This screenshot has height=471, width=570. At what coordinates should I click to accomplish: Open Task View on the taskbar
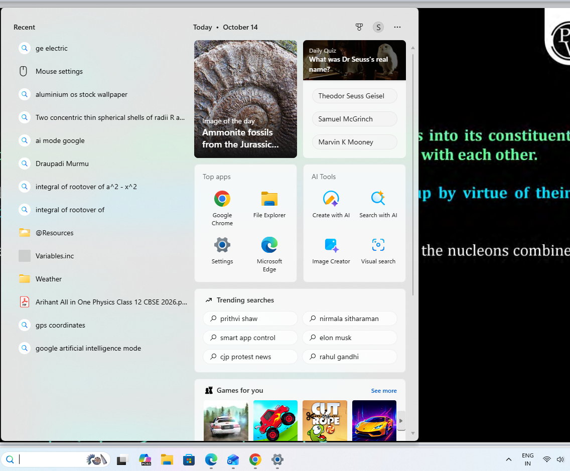pos(122,460)
